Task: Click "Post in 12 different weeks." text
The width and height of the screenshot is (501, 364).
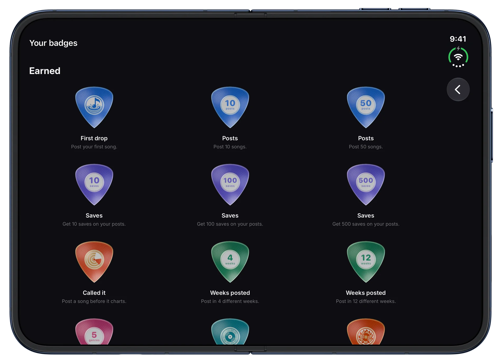Action: 366,301
